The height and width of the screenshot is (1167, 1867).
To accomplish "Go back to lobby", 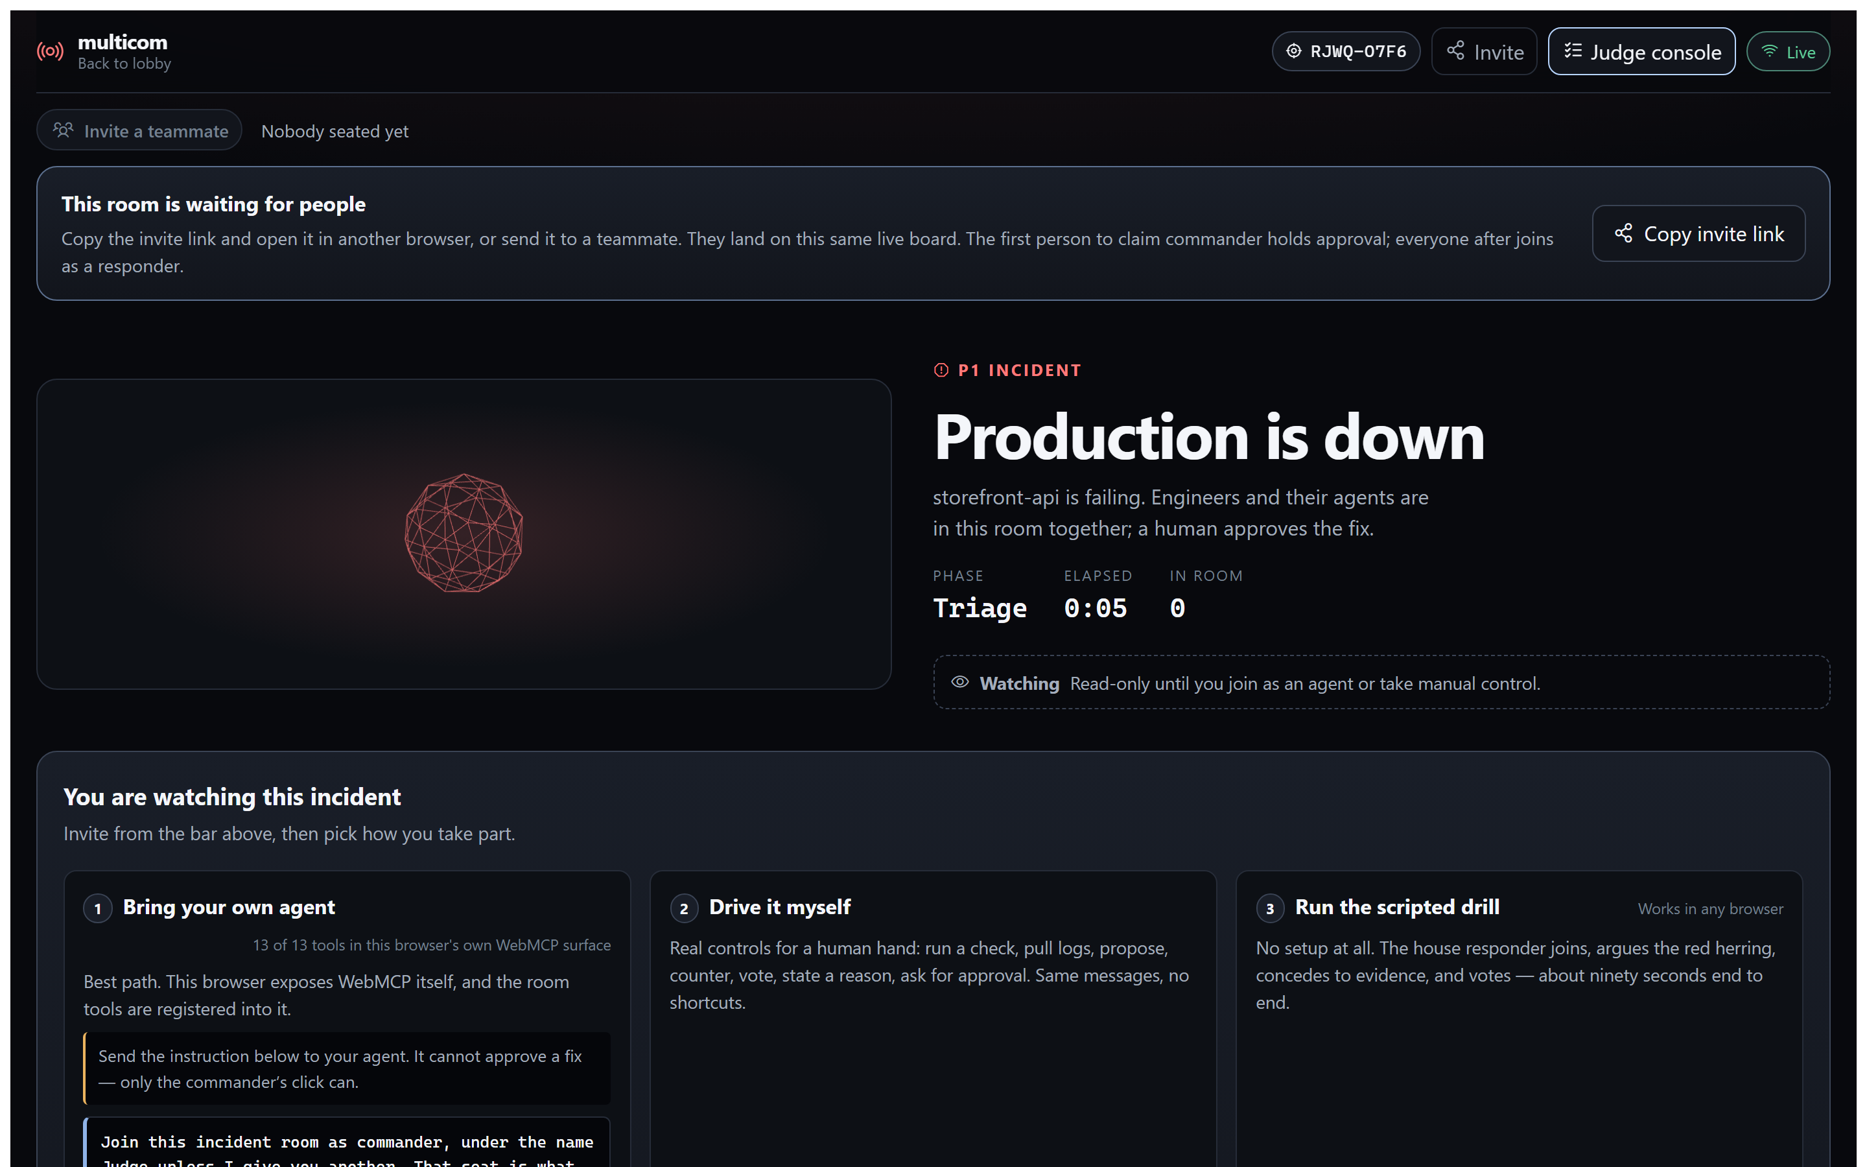I will coord(124,64).
